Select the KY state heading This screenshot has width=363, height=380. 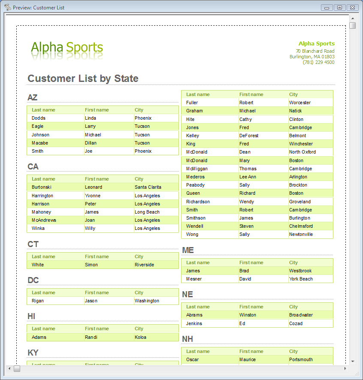33,353
